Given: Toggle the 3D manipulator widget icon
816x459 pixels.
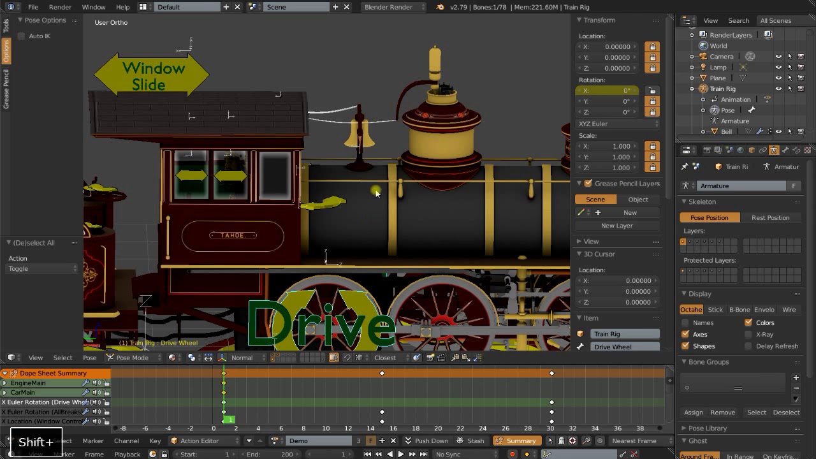Looking at the screenshot, I should click(x=222, y=358).
